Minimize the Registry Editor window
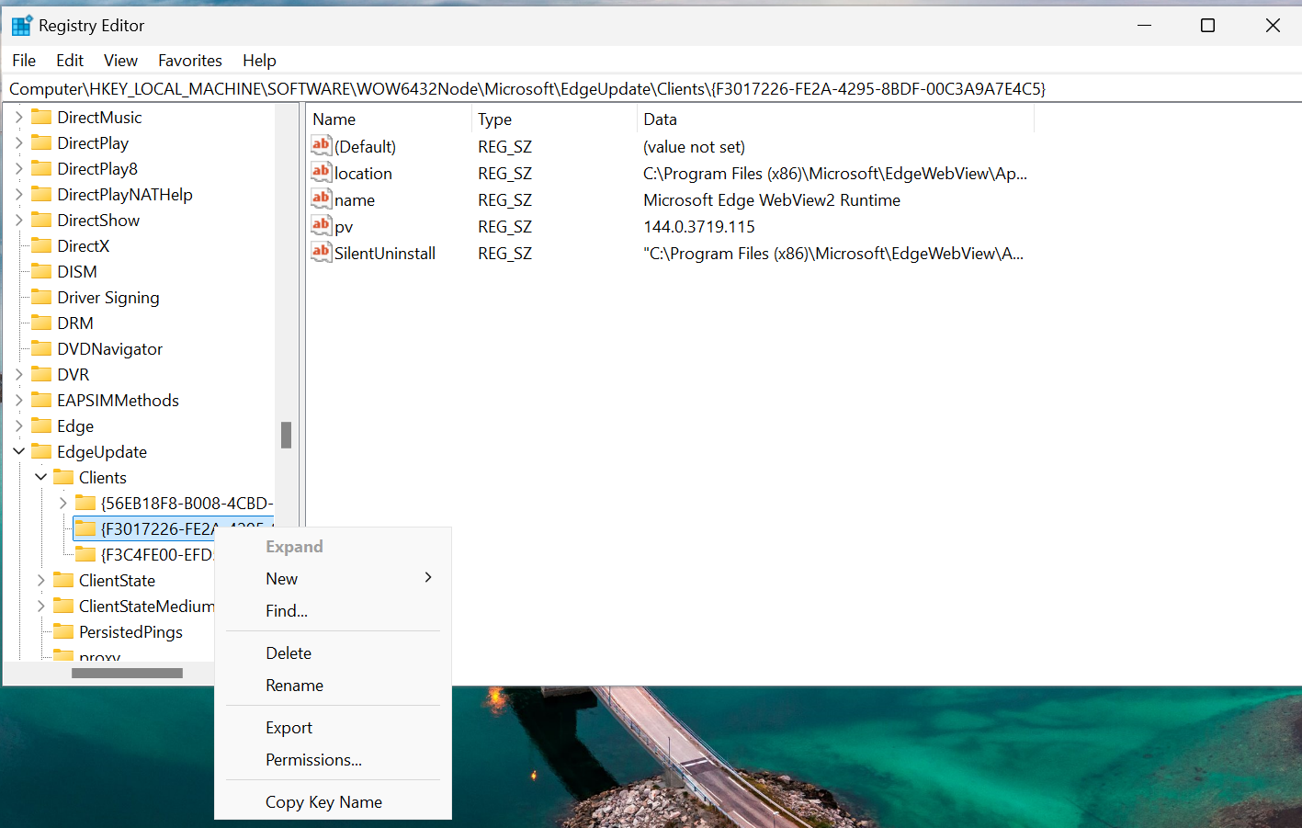Viewport: 1302px width, 828px height. (x=1144, y=26)
